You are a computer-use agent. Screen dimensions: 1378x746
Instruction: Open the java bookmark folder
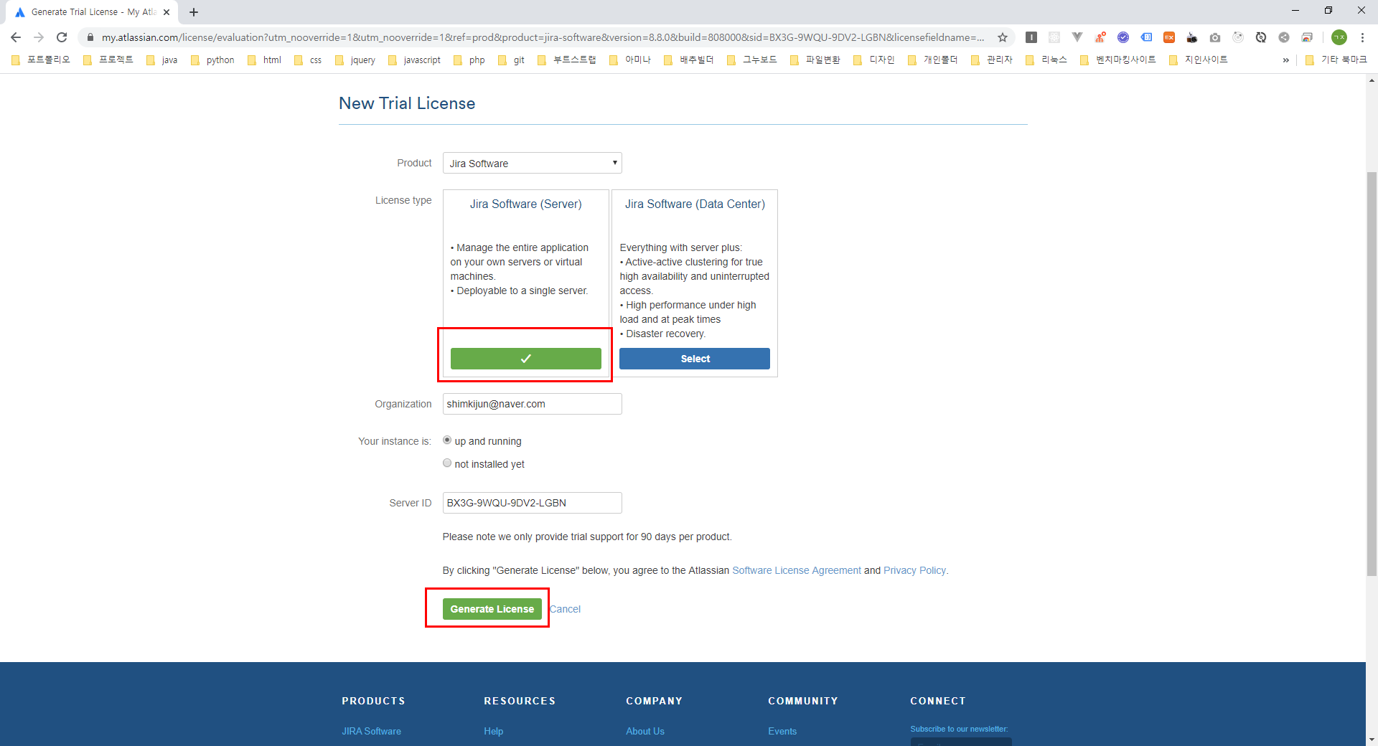click(162, 60)
